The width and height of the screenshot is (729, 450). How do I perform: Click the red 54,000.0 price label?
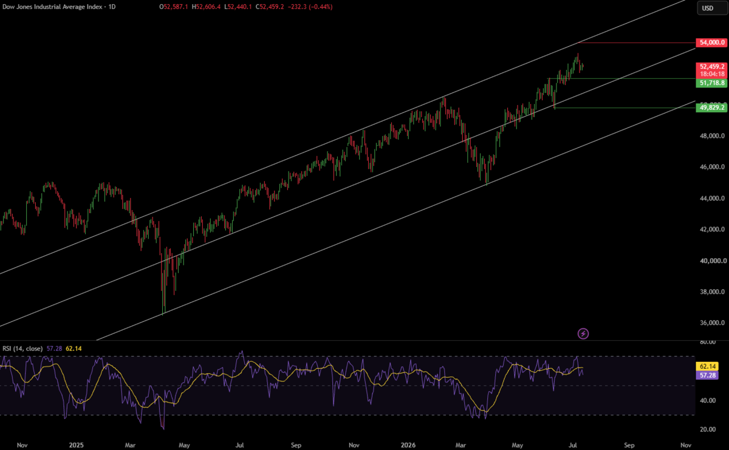tap(711, 43)
